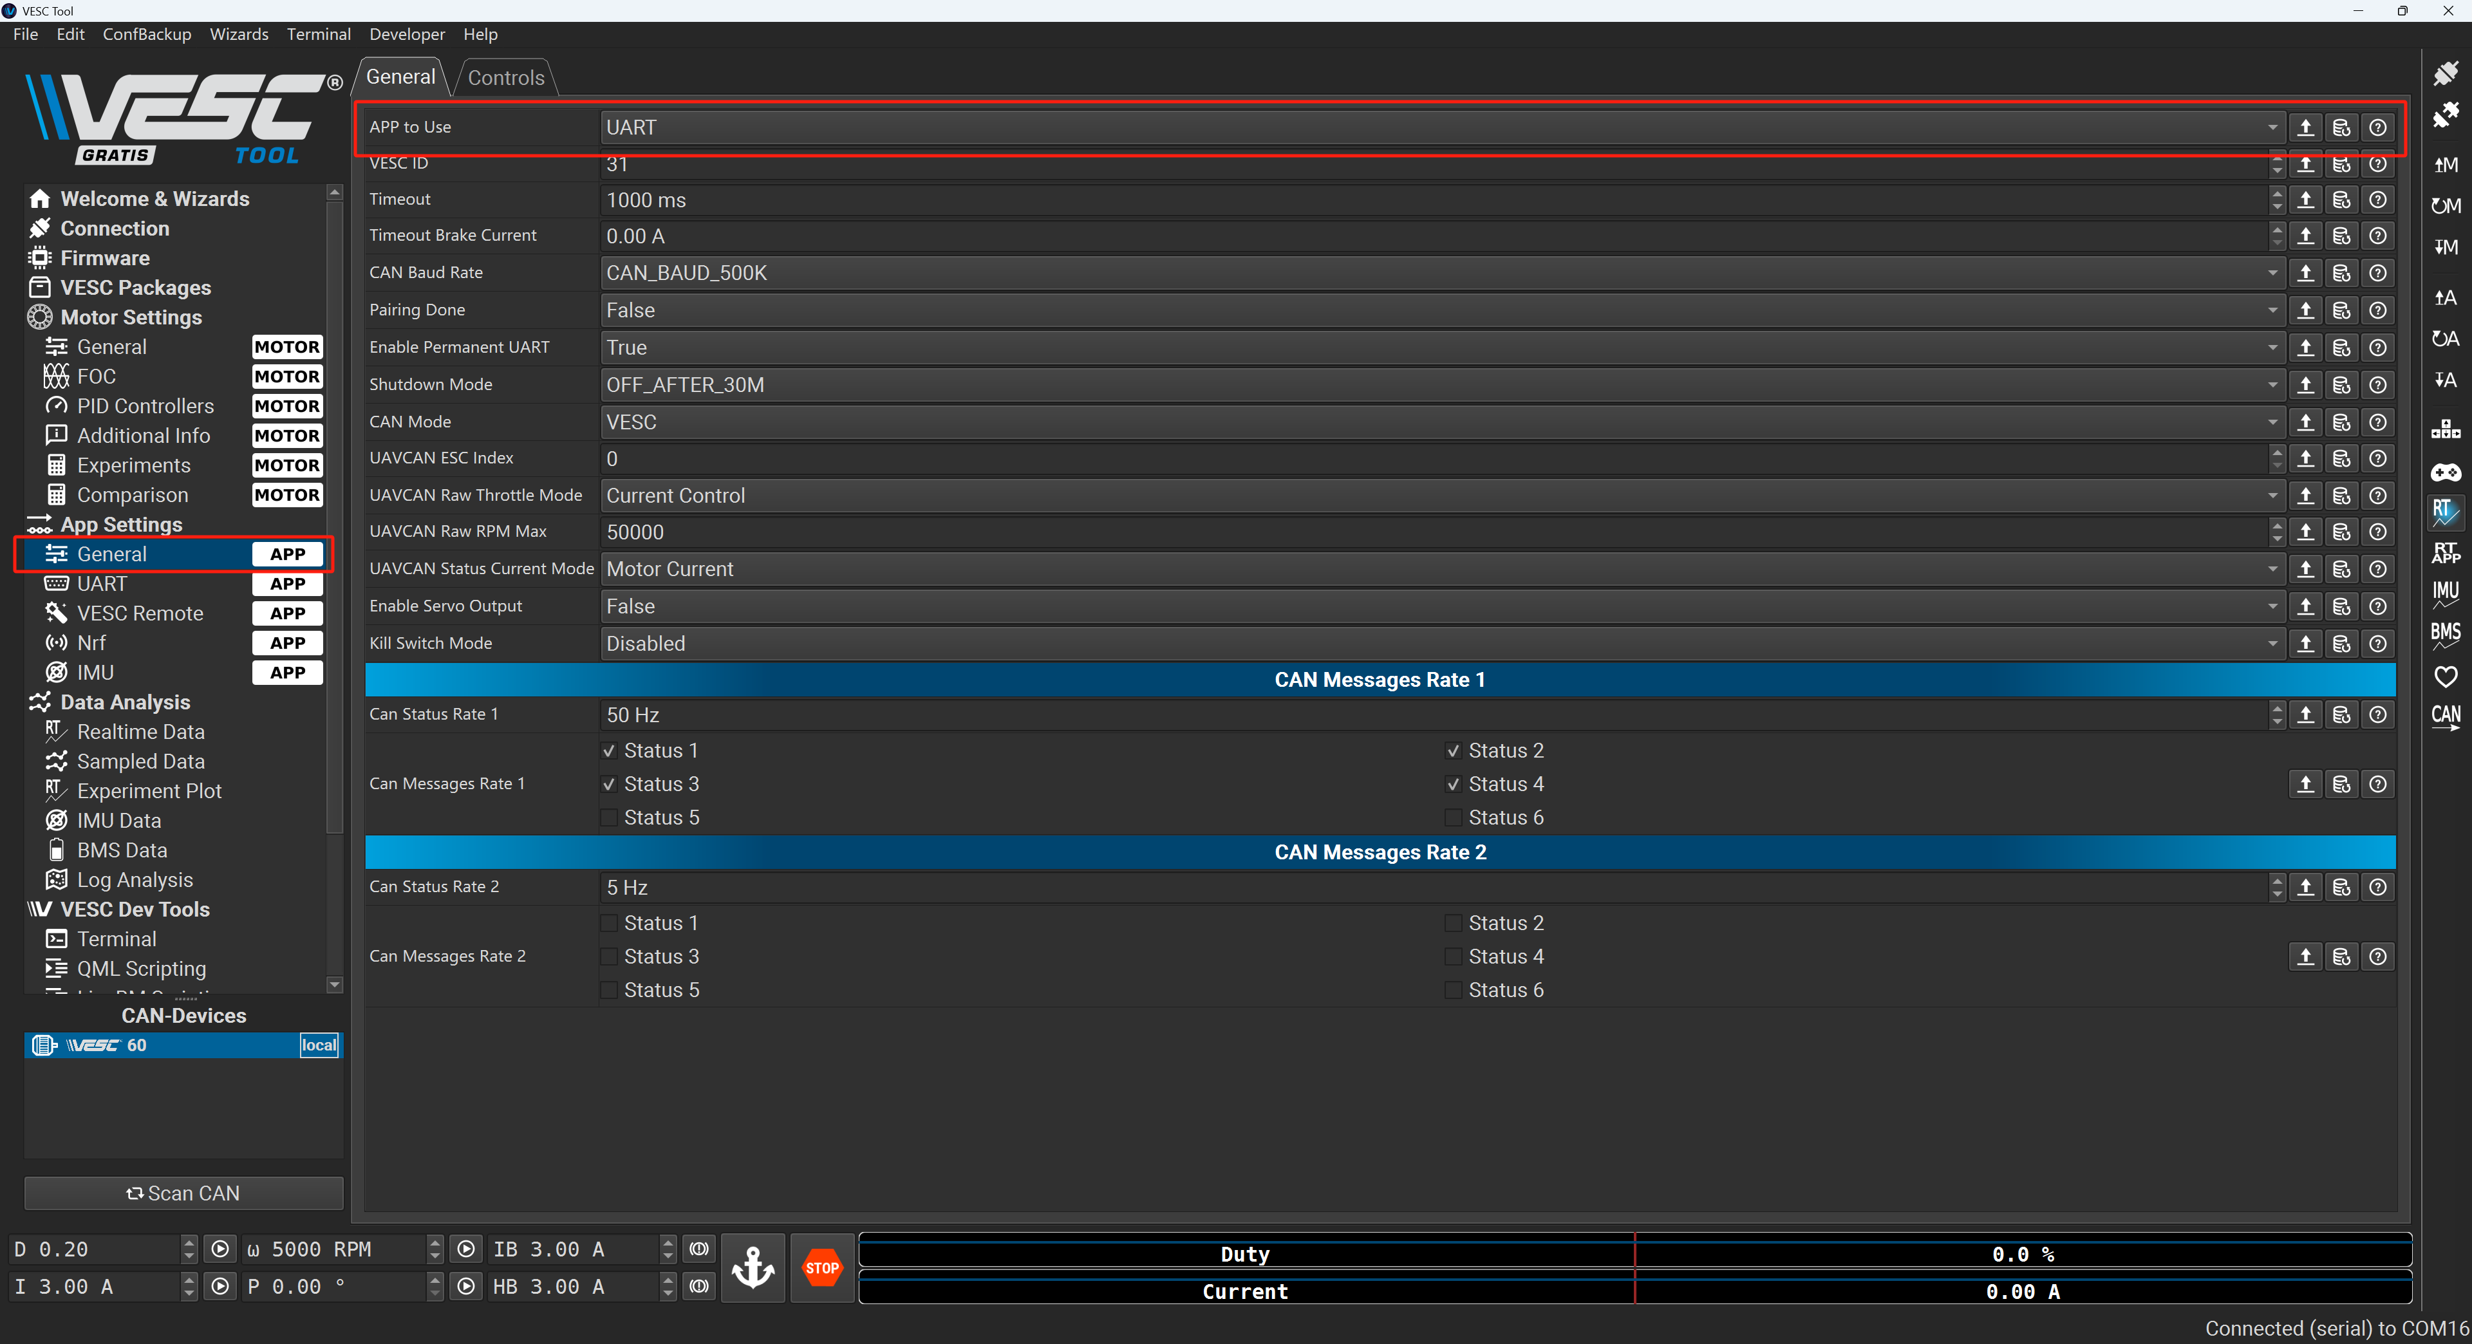Viewport: 2472px width, 1344px height.
Task: Uncheck Status 4 under Can Messages Rate 1
Action: [1453, 785]
